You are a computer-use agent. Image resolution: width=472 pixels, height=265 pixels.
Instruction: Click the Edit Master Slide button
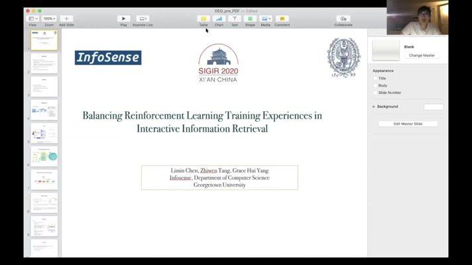[x=408, y=124]
